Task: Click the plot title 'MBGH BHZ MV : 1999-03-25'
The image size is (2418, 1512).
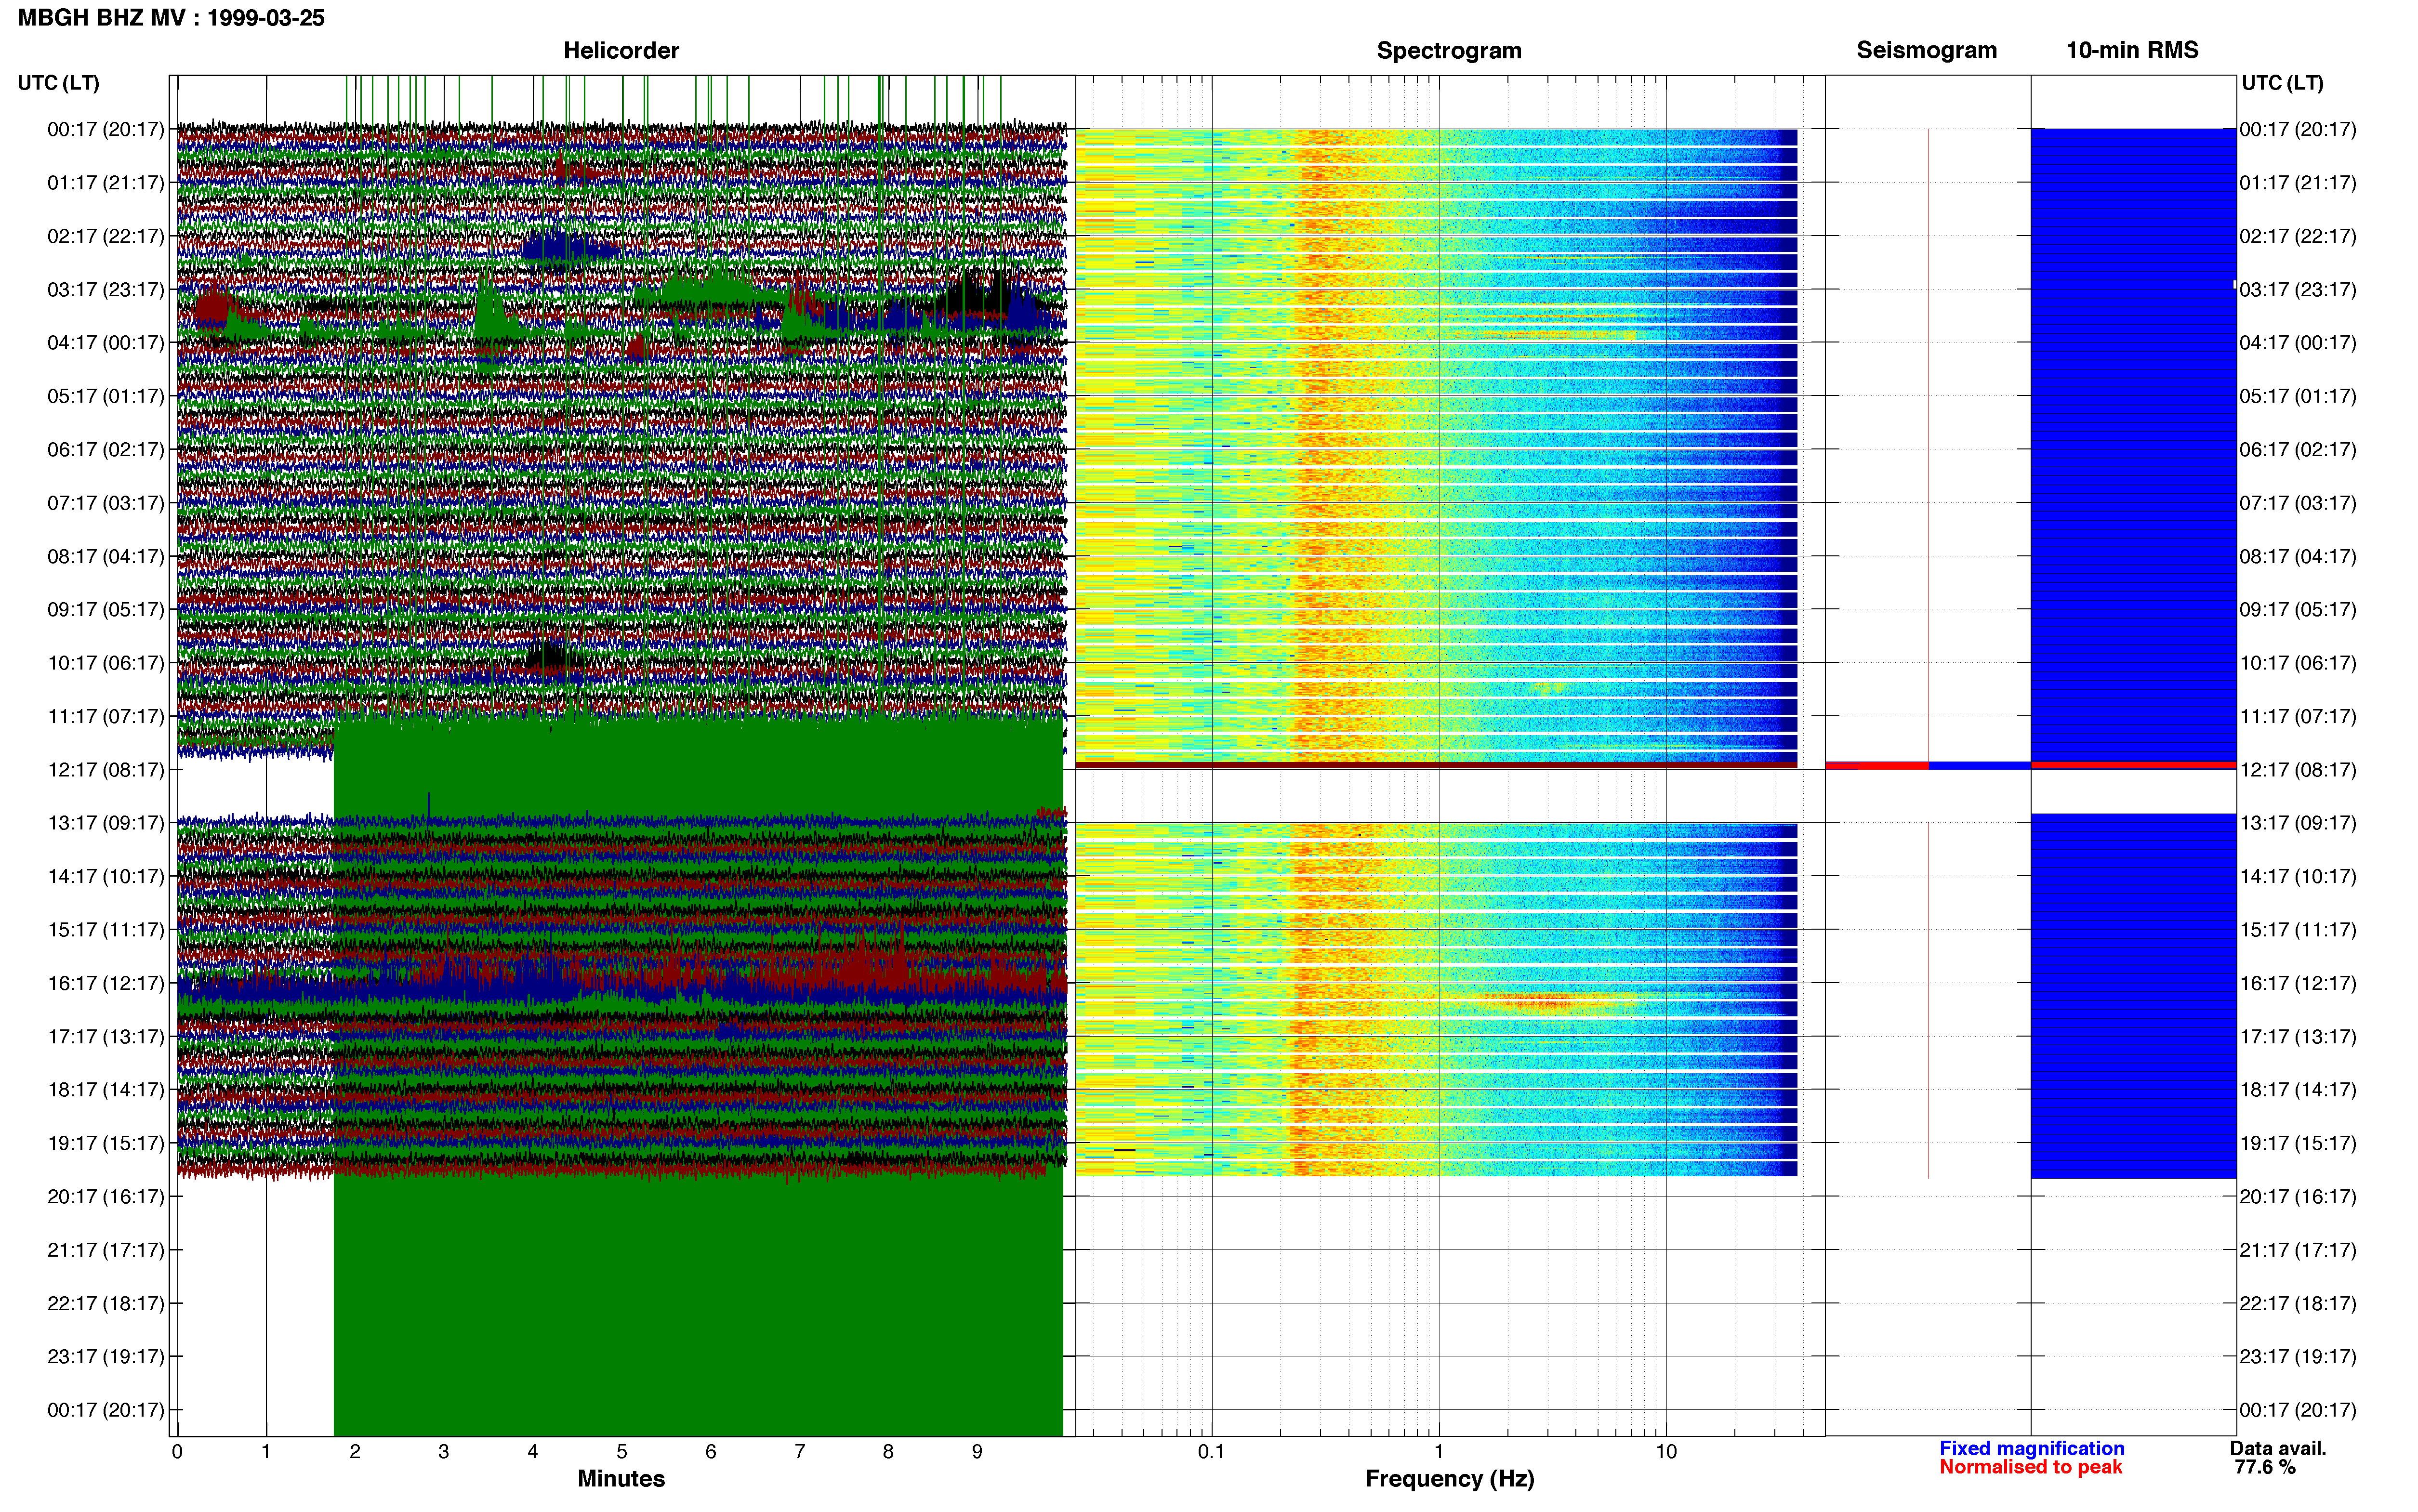Action: [171, 18]
